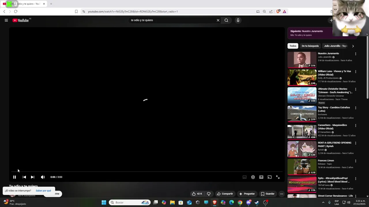Image resolution: width=369 pixels, height=207 pixels.
Task: Mute the video volume
Action: coord(43,177)
